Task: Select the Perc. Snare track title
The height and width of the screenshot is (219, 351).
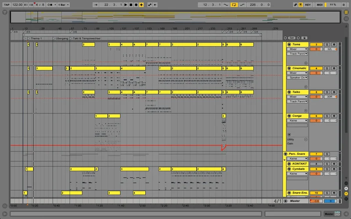Action: [x=297, y=154]
